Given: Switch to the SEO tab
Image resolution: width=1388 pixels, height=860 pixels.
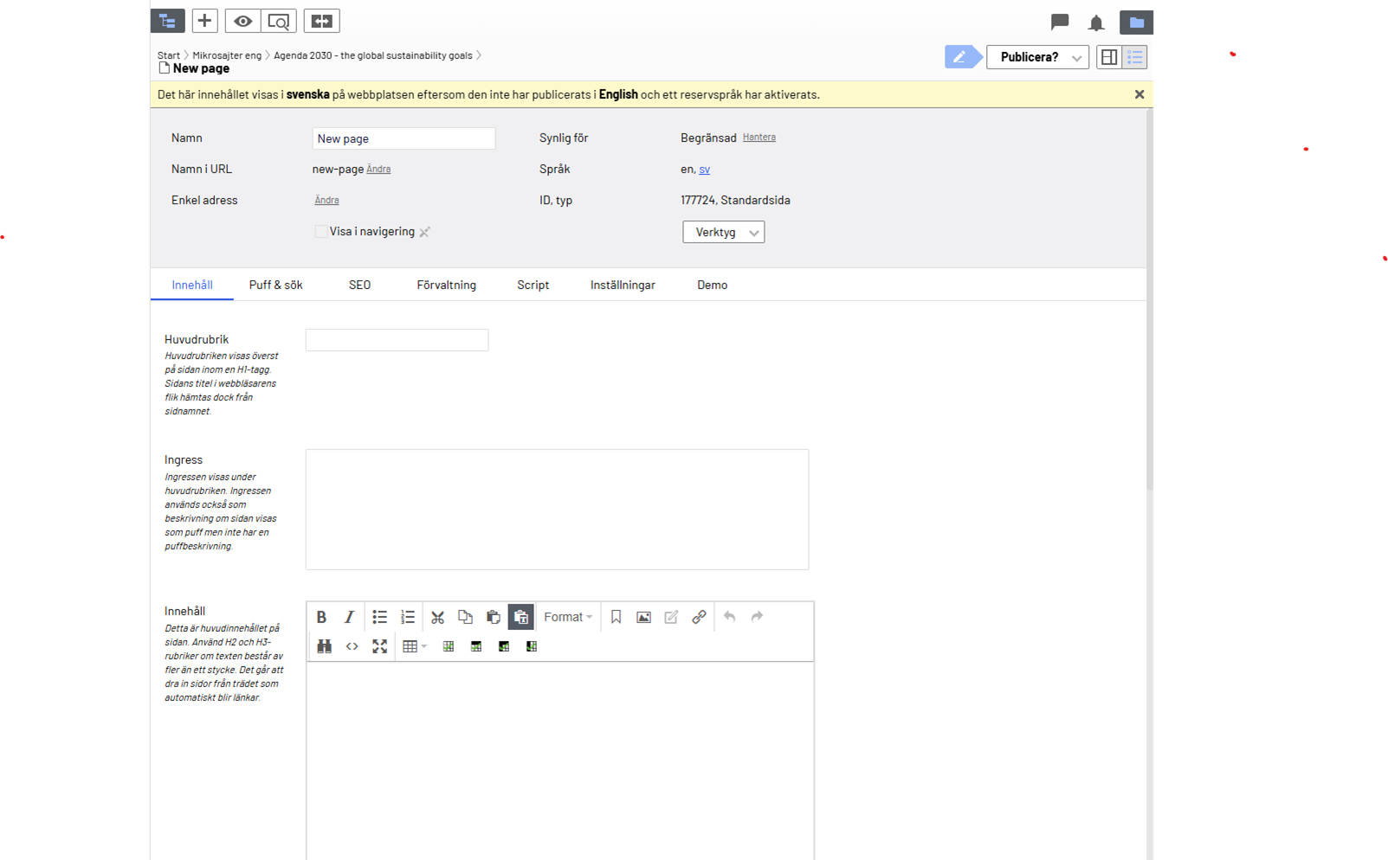Looking at the screenshot, I should pos(359,285).
